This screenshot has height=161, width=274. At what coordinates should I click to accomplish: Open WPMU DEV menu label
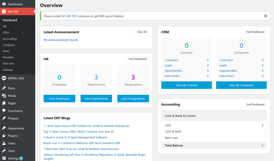coord(16,78)
